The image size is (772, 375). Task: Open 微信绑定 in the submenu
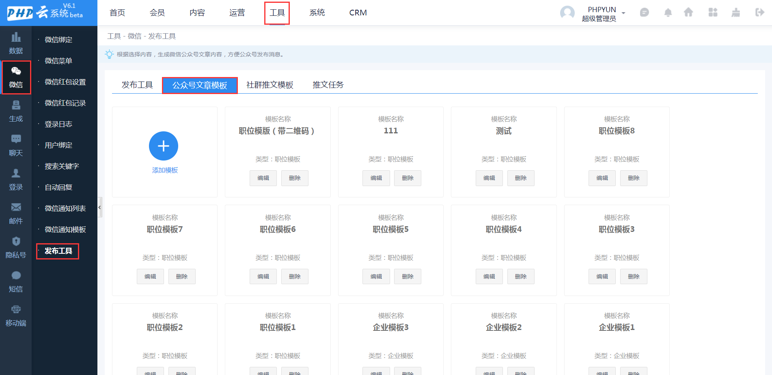coord(58,40)
